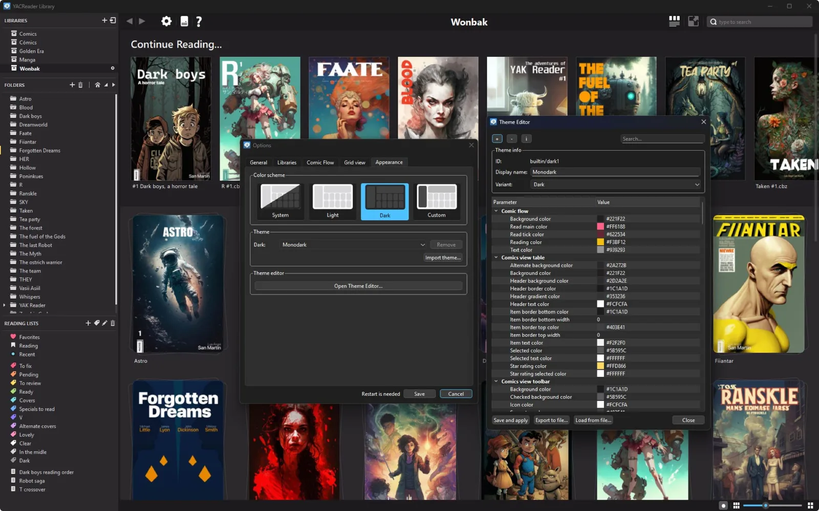Click the Import theme button
Image resolution: width=819 pixels, height=511 pixels.
point(443,258)
